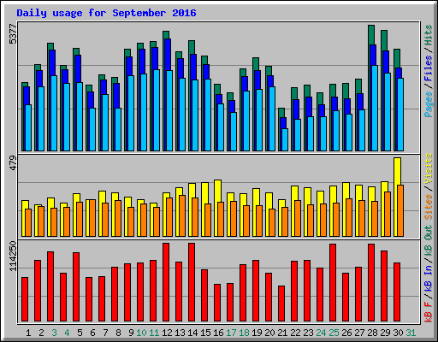Image resolution: width=438 pixels, height=342 pixels.
Task: Click day 30 on the x-axis
Action: [x=398, y=333]
